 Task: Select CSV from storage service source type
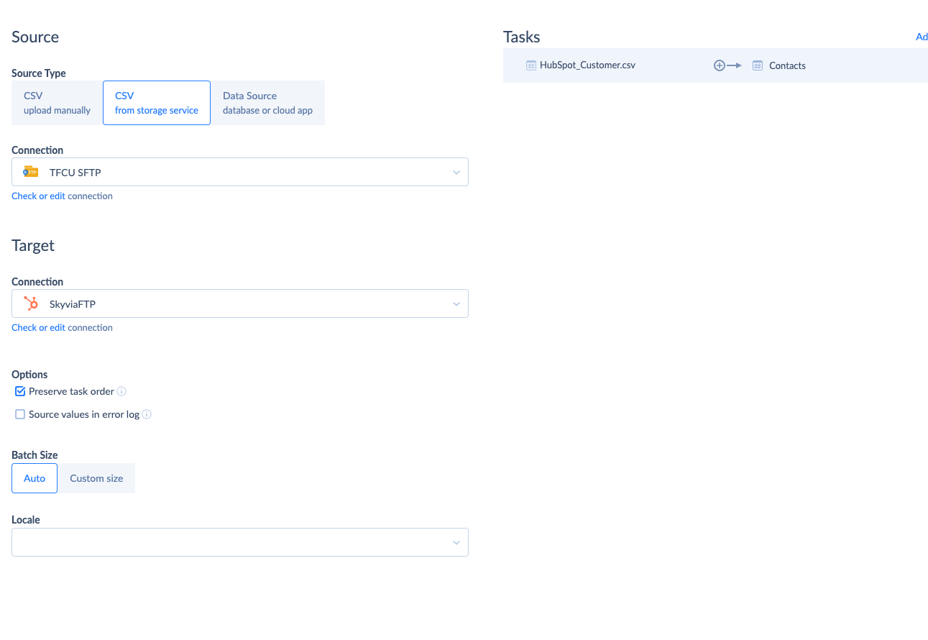157,103
